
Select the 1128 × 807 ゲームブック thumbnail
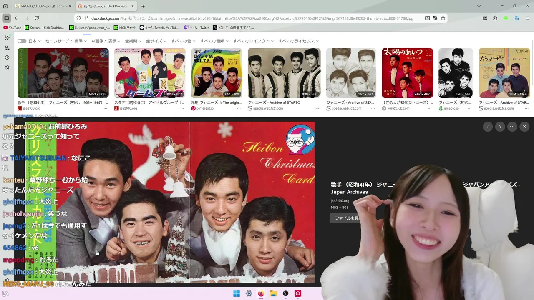pyautogui.click(x=150, y=73)
